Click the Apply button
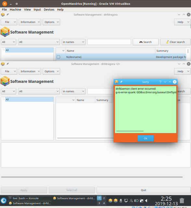Image resolution: width=191 pixels, height=208 pixels. click(x=24, y=190)
